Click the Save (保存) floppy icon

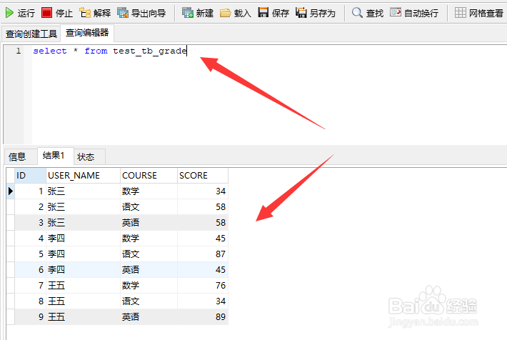coord(263,13)
